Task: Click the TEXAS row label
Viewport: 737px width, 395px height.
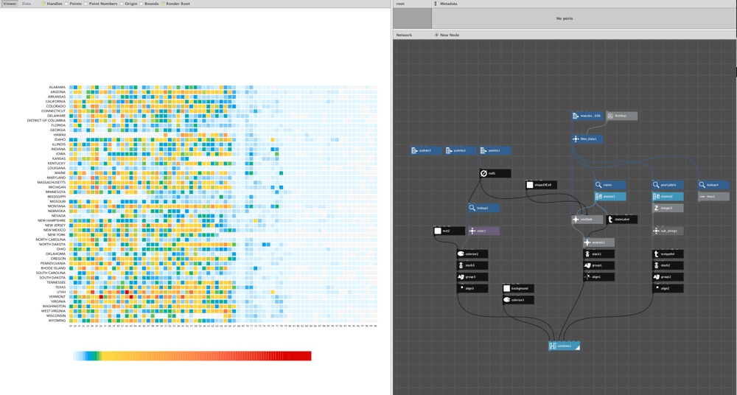Action: pos(60,287)
